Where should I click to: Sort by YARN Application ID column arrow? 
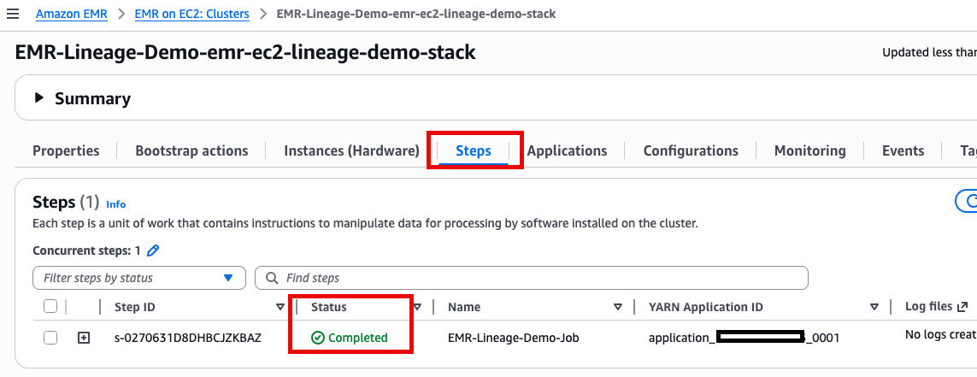[874, 307]
